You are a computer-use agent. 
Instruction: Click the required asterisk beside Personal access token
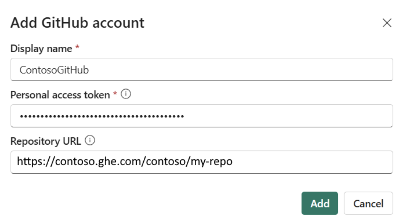(x=115, y=94)
